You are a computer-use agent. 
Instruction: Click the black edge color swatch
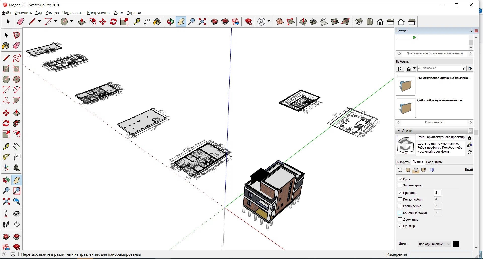point(456,244)
